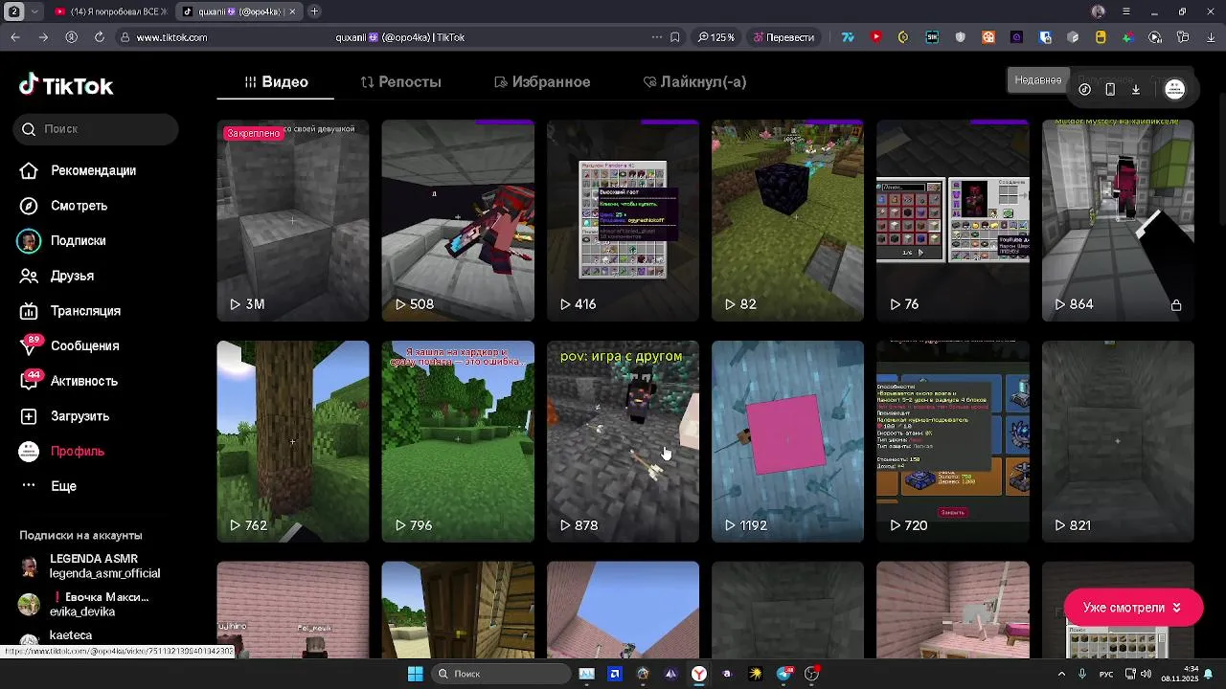This screenshot has height=689, width=1226.
Task: Open the pink square video with 1192 views
Action: [x=787, y=441]
